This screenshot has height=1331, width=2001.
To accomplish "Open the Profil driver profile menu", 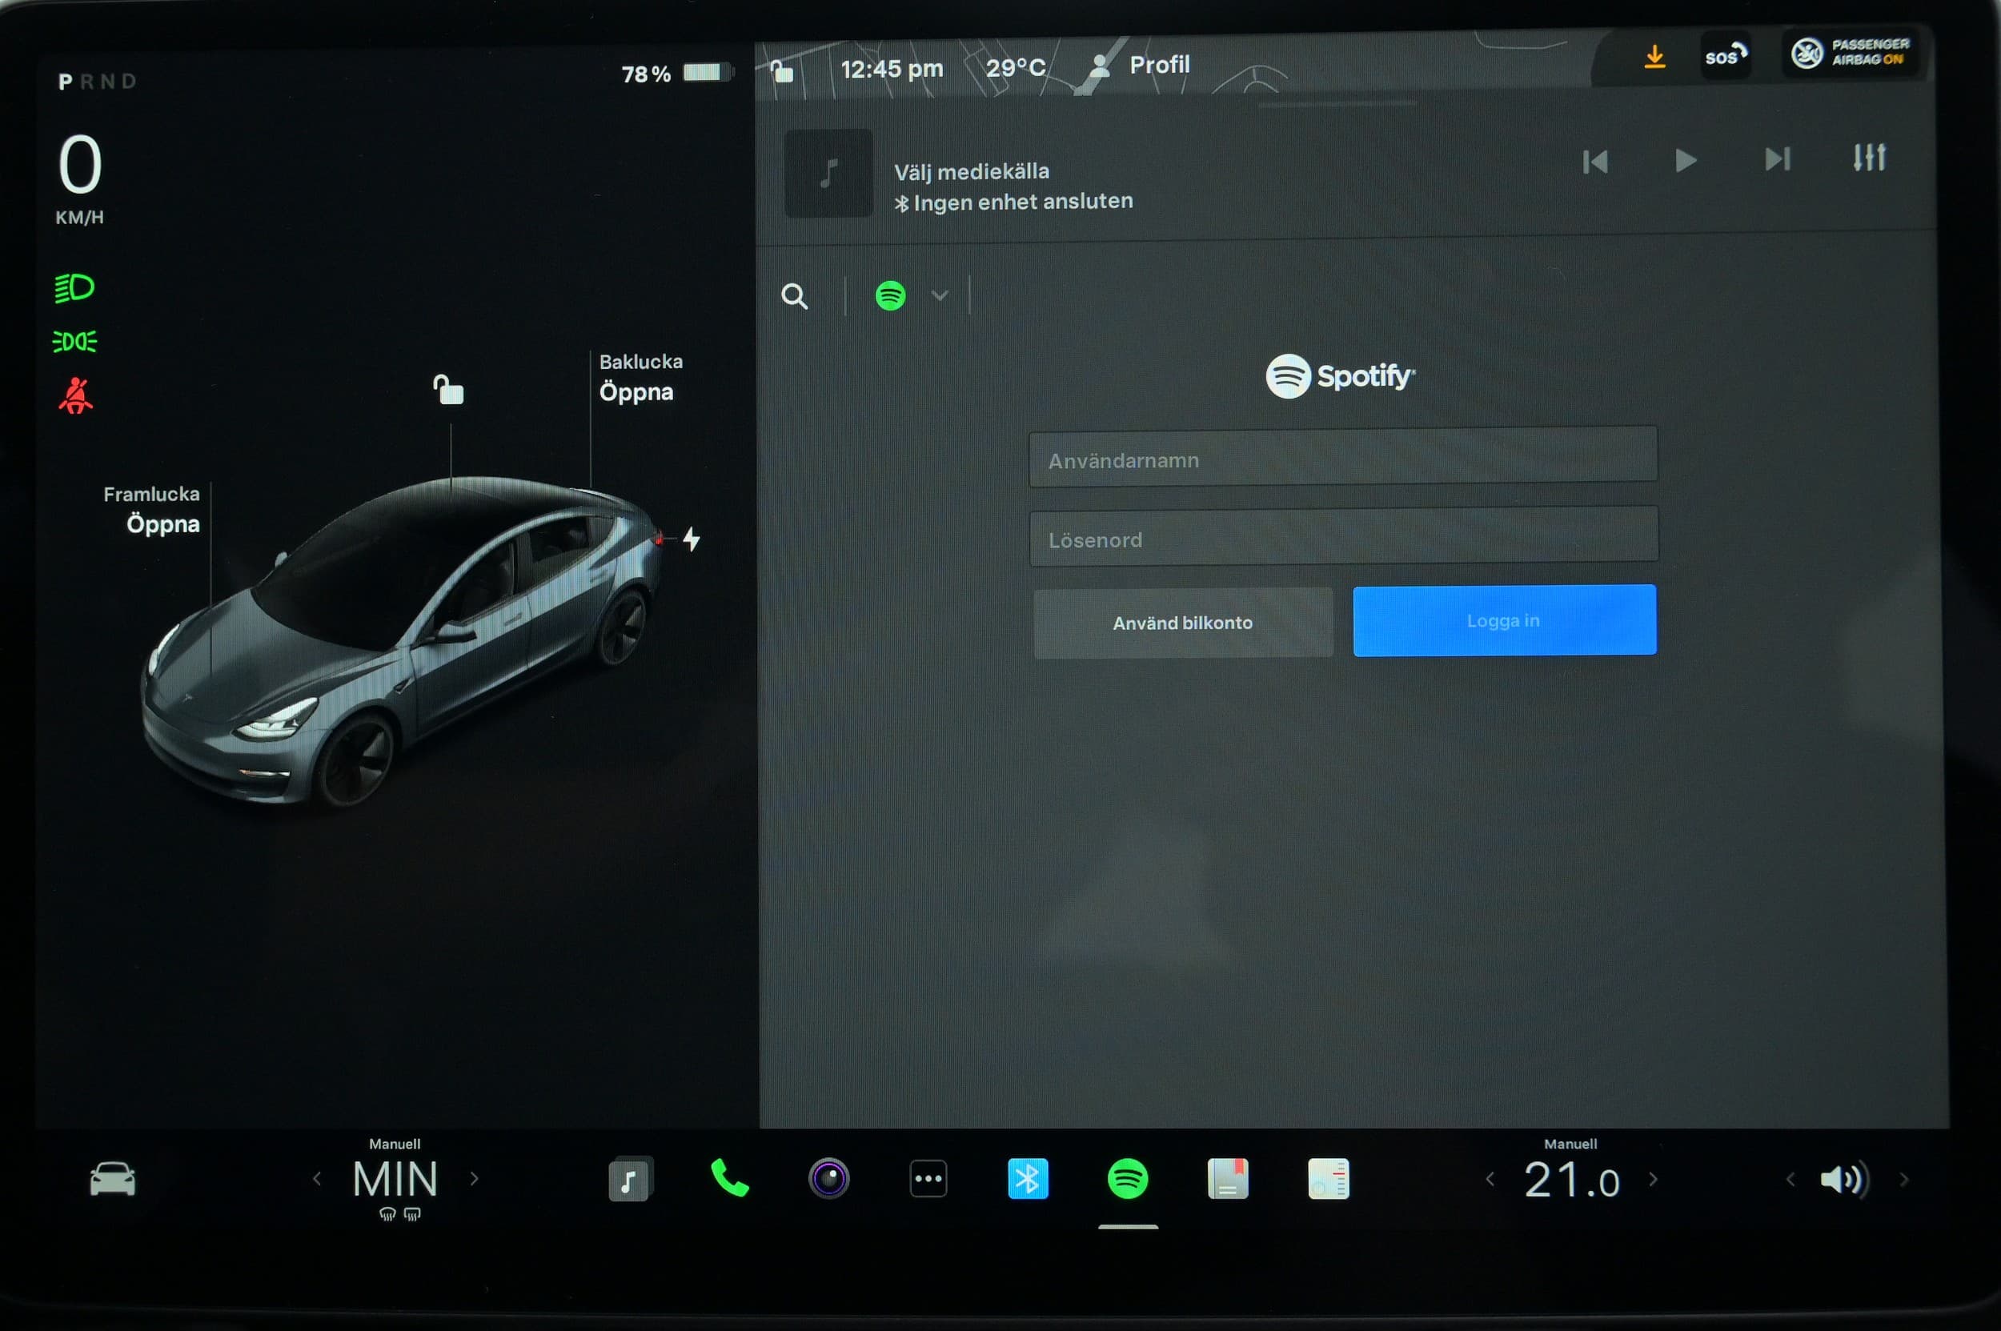I will click(1139, 66).
